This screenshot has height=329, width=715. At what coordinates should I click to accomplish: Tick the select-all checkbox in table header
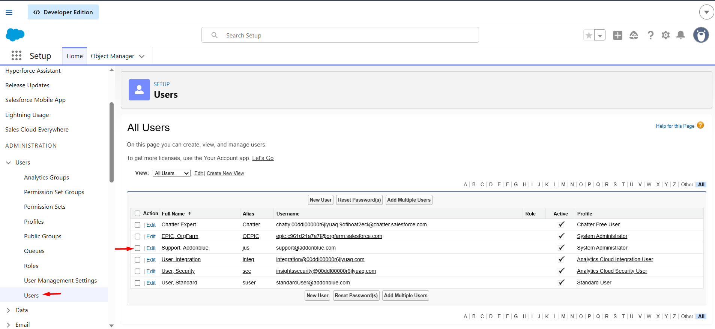(137, 214)
